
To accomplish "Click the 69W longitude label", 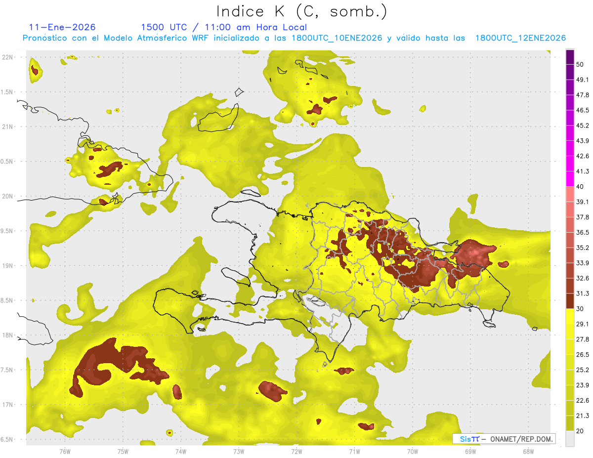I will [470, 451].
